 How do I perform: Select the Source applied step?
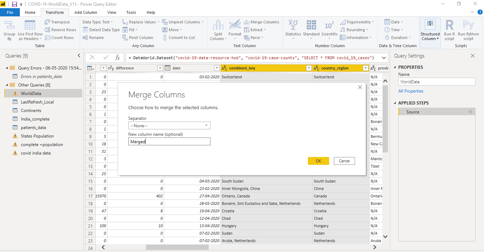coord(437,112)
